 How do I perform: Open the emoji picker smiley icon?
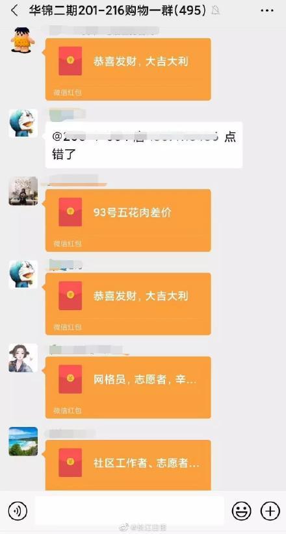242,511
